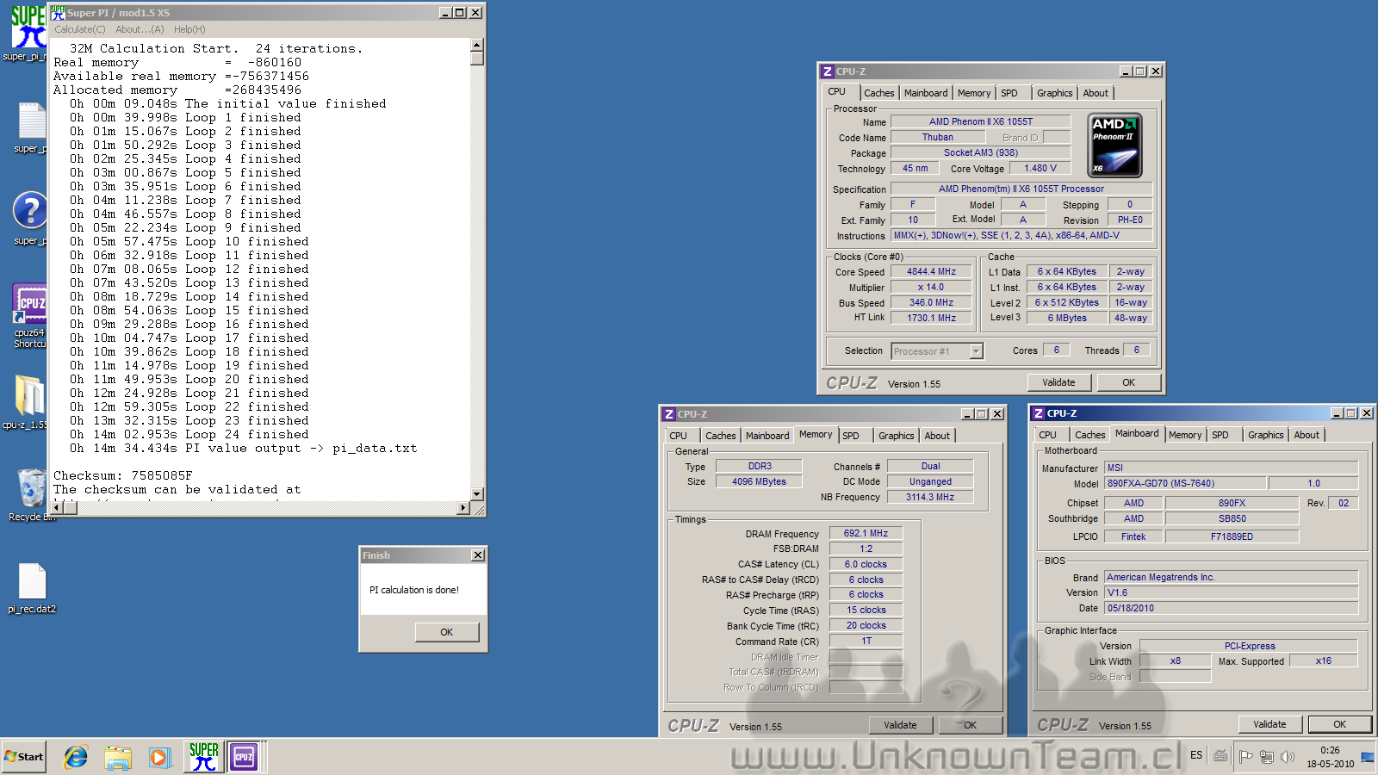
Task: Open Calculate(C) menu in Super PI
Action: [x=79, y=29]
